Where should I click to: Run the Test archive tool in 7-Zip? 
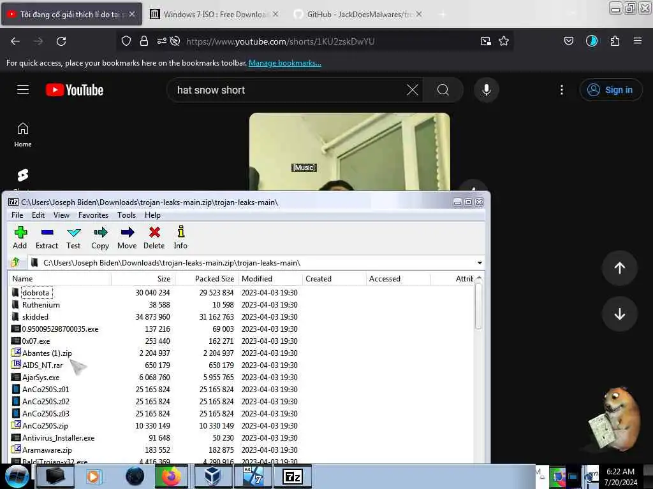pos(73,238)
